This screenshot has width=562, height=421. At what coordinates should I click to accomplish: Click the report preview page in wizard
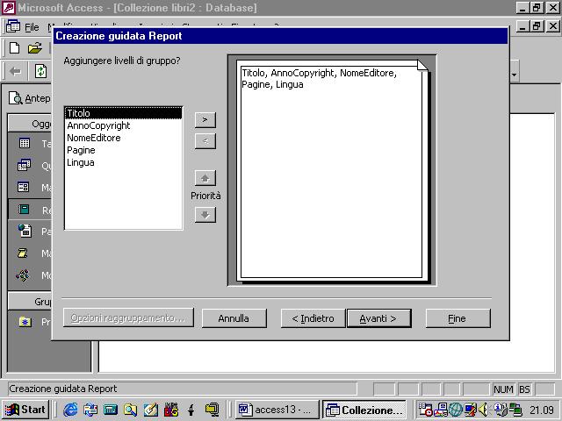332,170
